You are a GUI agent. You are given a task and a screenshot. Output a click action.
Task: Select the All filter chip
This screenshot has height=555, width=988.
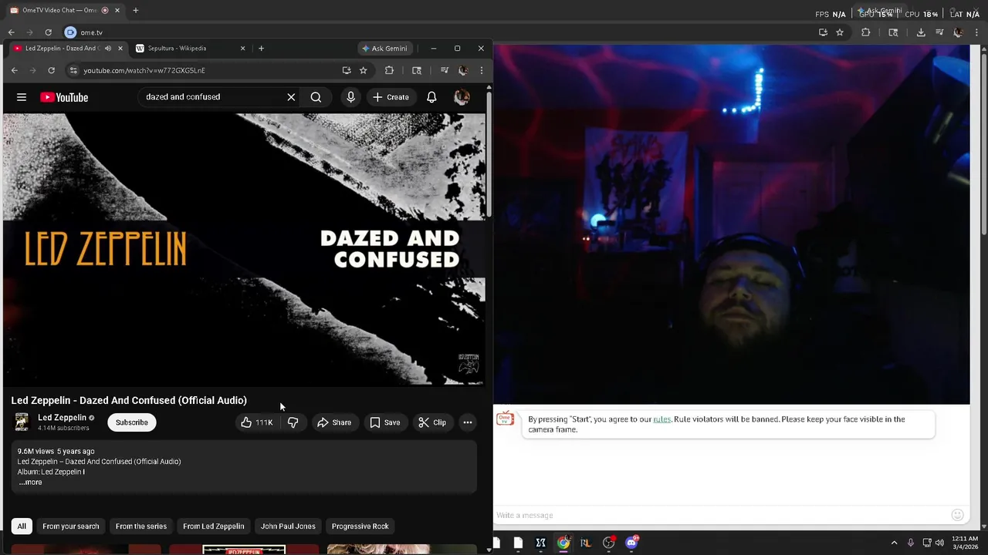coord(22,526)
